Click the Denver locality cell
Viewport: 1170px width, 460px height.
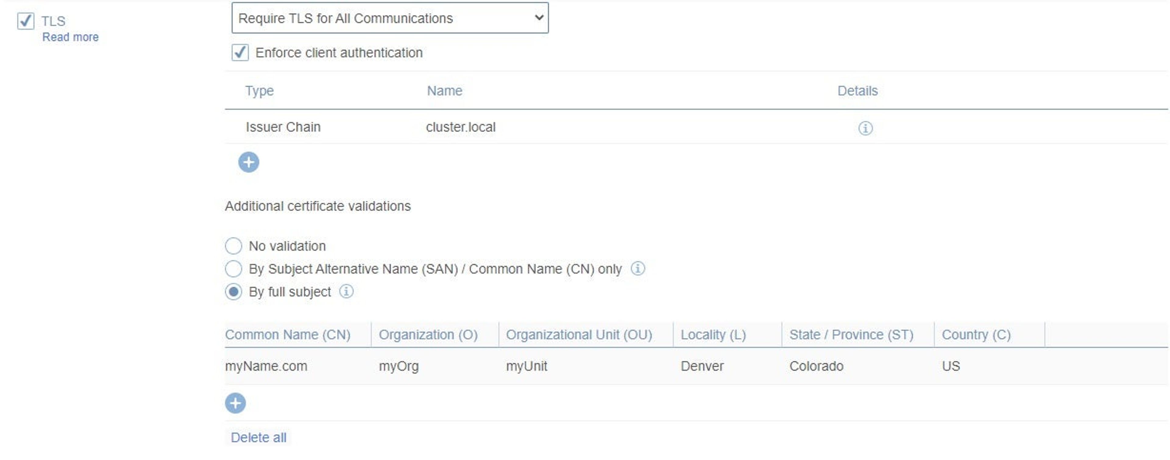[702, 366]
